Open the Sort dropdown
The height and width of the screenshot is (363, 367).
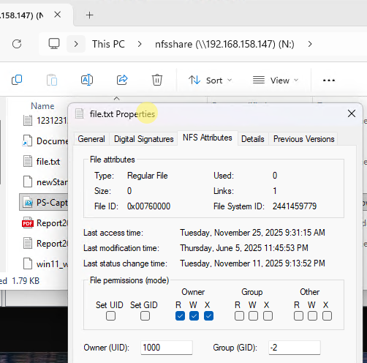point(210,81)
